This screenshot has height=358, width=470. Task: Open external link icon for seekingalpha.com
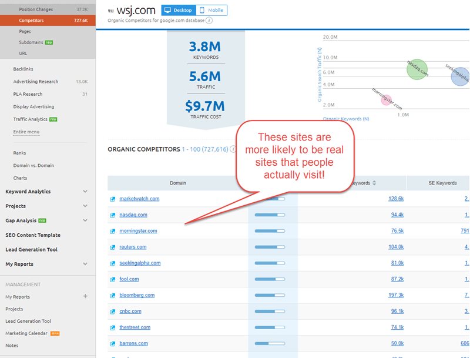tap(113, 263)
